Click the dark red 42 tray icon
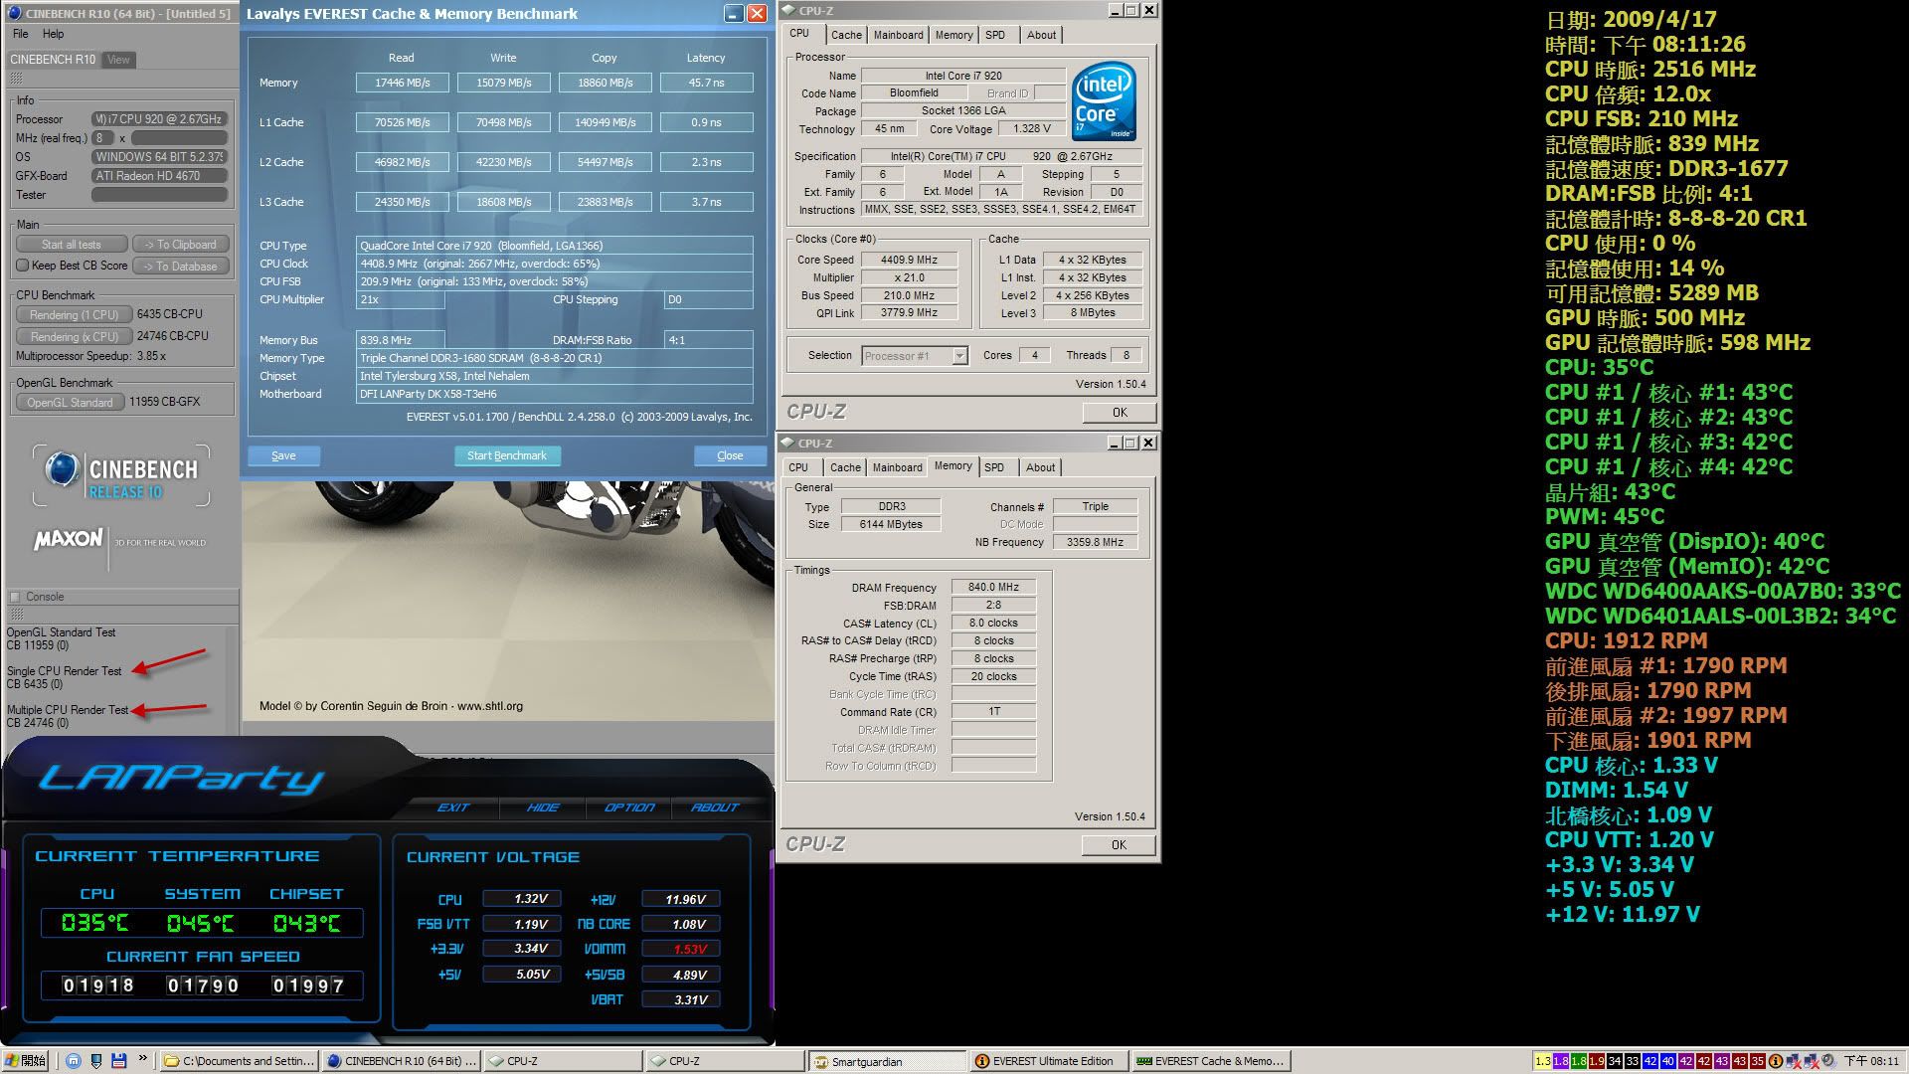 tap(1704, 1061)
